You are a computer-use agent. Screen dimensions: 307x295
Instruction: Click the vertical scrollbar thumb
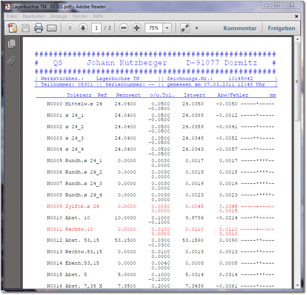click(x=298, y=82)
